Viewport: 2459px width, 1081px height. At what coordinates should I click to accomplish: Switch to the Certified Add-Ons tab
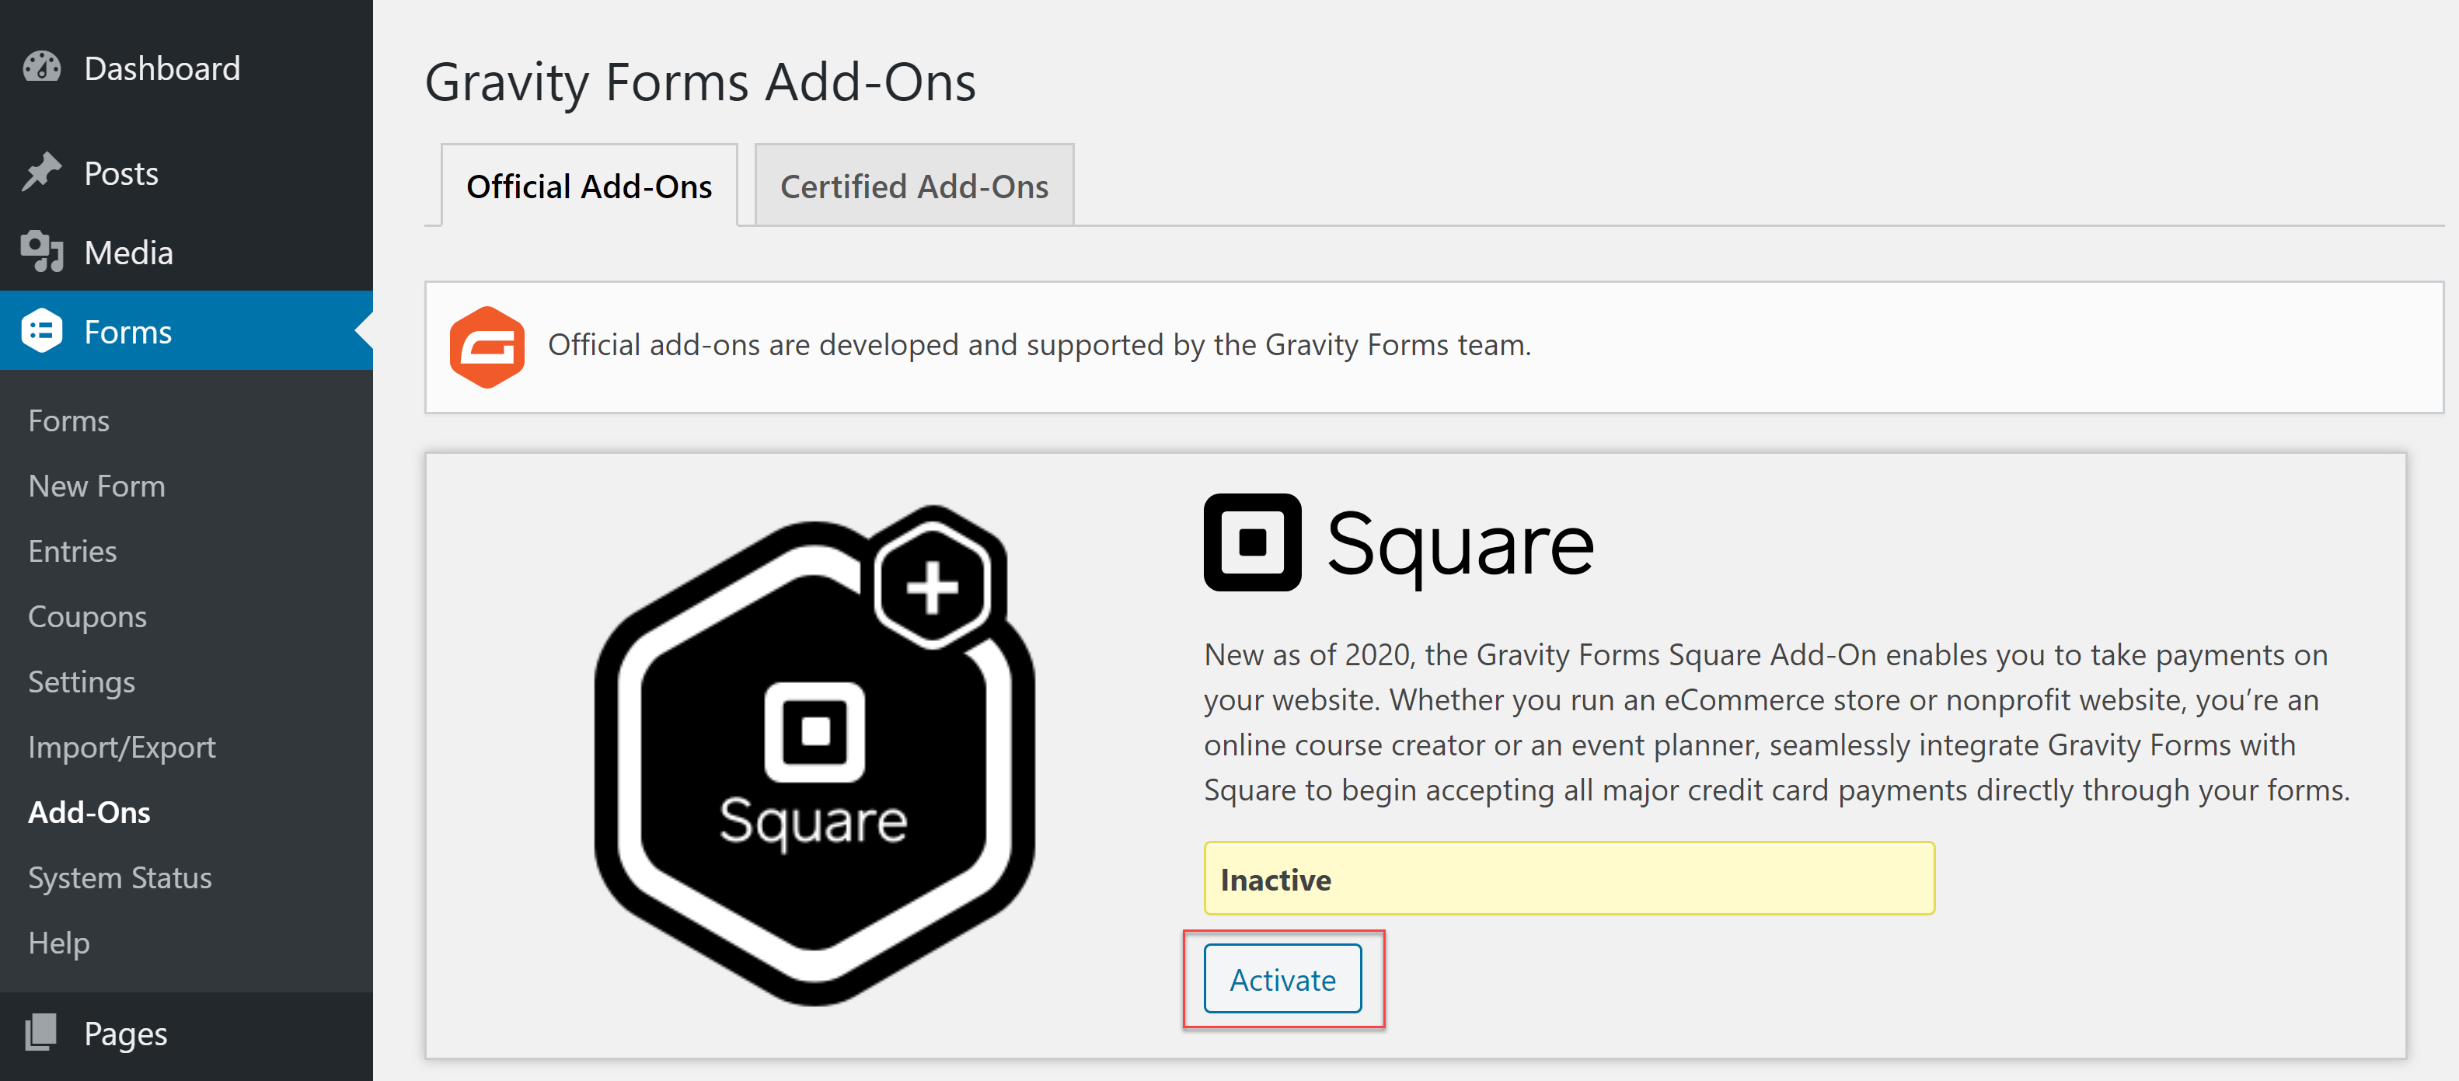[913, 187]
